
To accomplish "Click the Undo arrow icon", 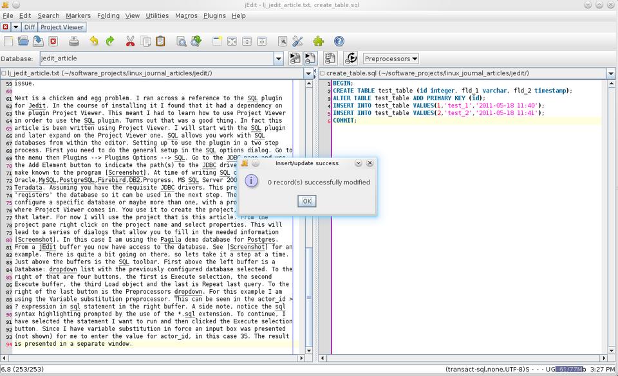I will (94, 41).
